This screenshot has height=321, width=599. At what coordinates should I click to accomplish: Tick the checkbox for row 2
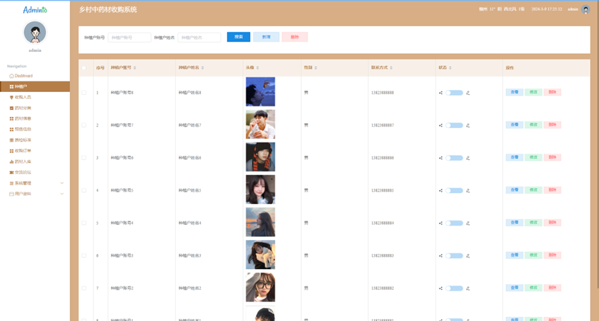pos(84,125)
